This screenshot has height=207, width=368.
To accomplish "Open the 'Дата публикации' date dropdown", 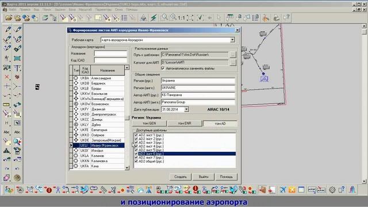I will [x=186, y=109].
